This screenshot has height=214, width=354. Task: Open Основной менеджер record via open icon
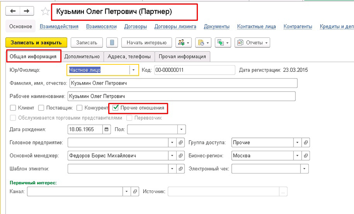181,155
